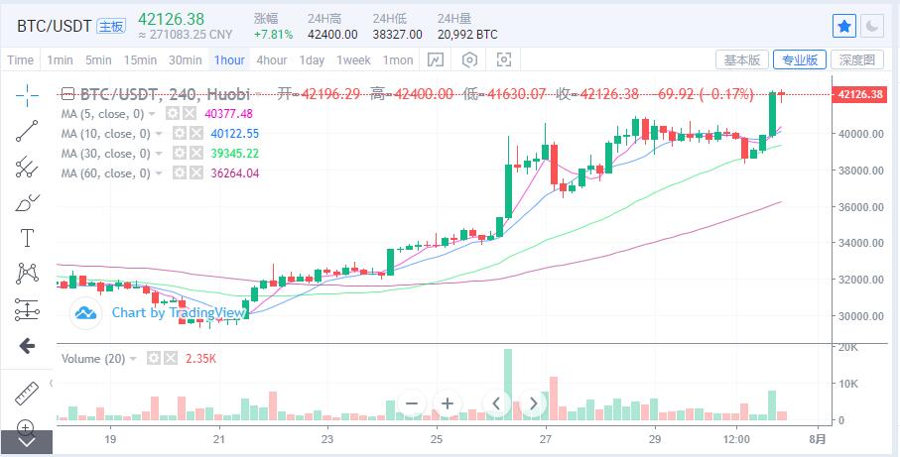Expand the MA (5, close, 0) dropdown arrow
The image size is (900, 457).
pyautogui.click(x=160, y=114)
